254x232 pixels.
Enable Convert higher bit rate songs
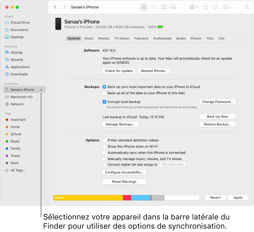point(104,165)
